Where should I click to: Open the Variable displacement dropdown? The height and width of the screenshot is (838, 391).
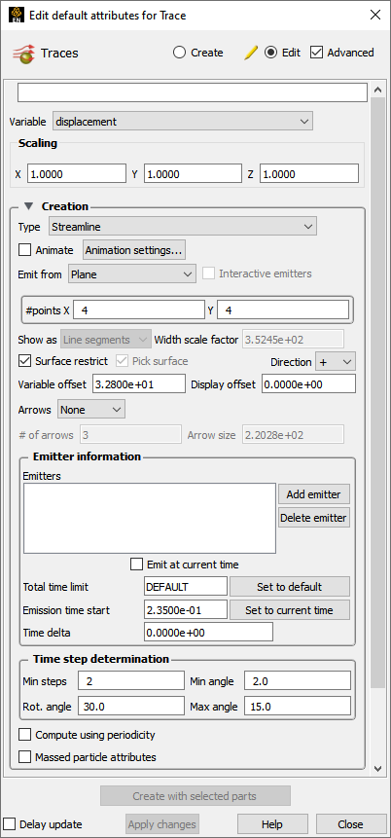coord(183,122)
